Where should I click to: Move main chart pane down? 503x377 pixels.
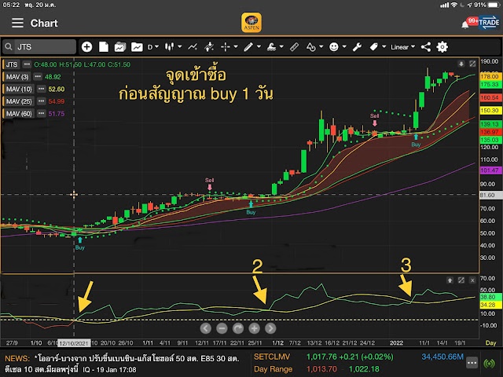pos(461,64)
